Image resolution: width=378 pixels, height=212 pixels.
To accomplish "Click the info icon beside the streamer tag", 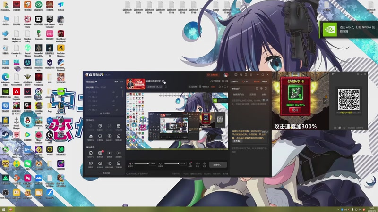I will [166, 87].
